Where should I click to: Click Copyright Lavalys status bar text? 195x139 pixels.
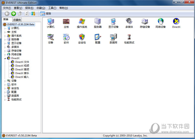125,135
